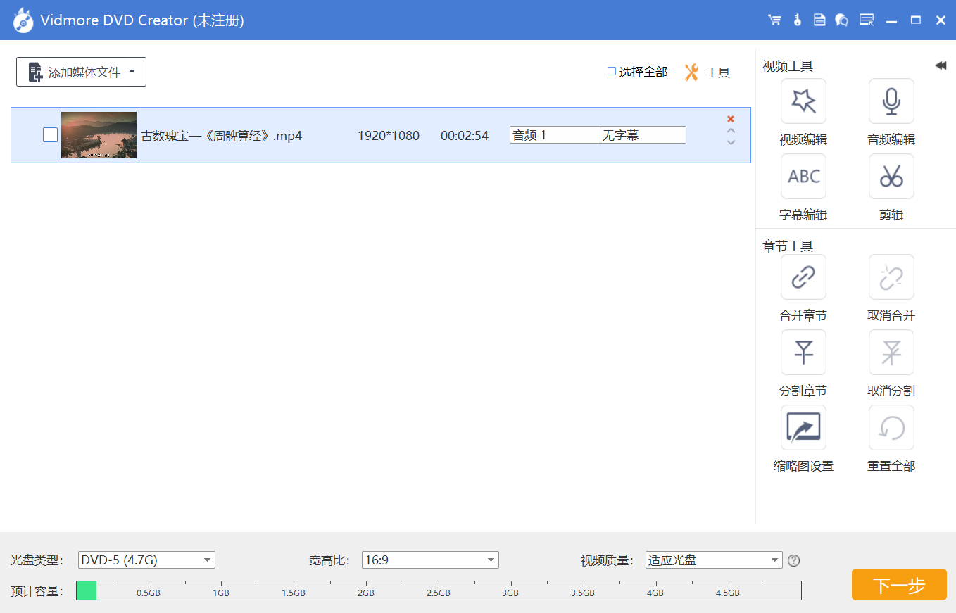Open the 剪辑 scissors clip tool
The width and height of the screenshot is (956, 613).
891,177
